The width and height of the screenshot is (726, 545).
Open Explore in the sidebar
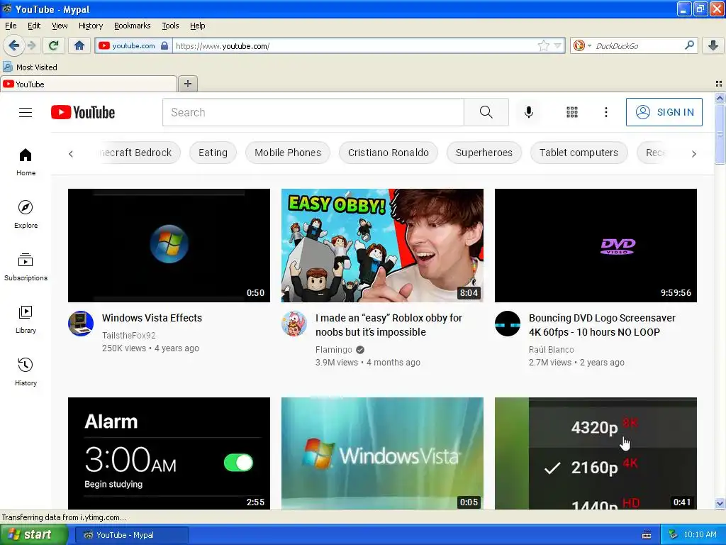26,214
